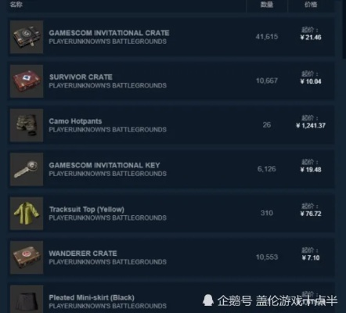Click the page scrollbar on right edge
Screen dimensions: 346x313
[344, 29]
